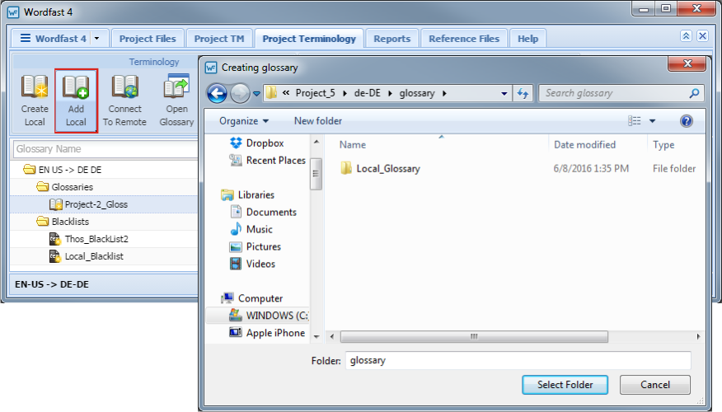This screenshot has width=722, height=412.
Task: Open the Organize menu
Action: tap(244, 121)
